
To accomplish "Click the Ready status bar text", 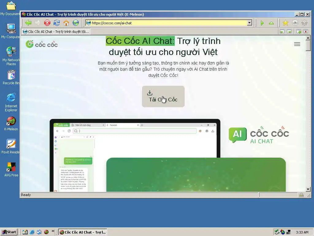I will pos(26,195).
